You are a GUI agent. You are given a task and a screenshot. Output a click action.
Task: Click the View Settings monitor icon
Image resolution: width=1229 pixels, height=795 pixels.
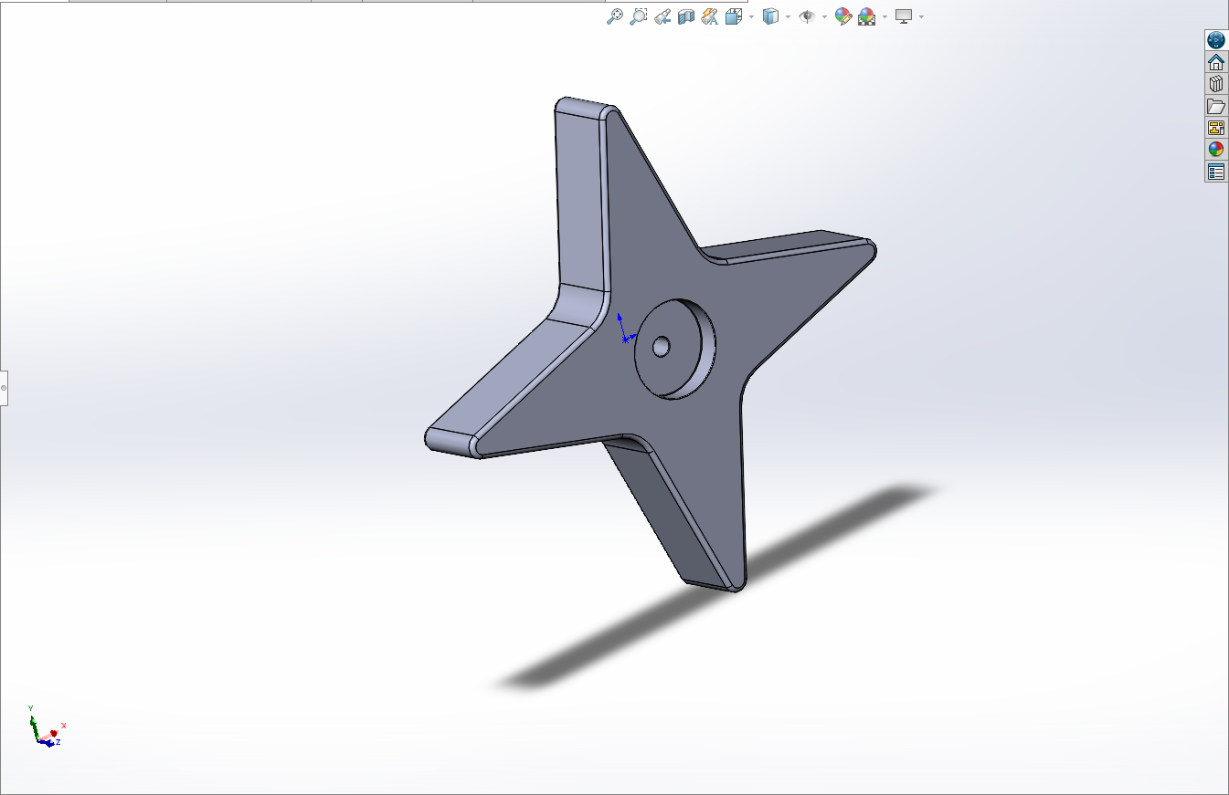pos(904,16)
